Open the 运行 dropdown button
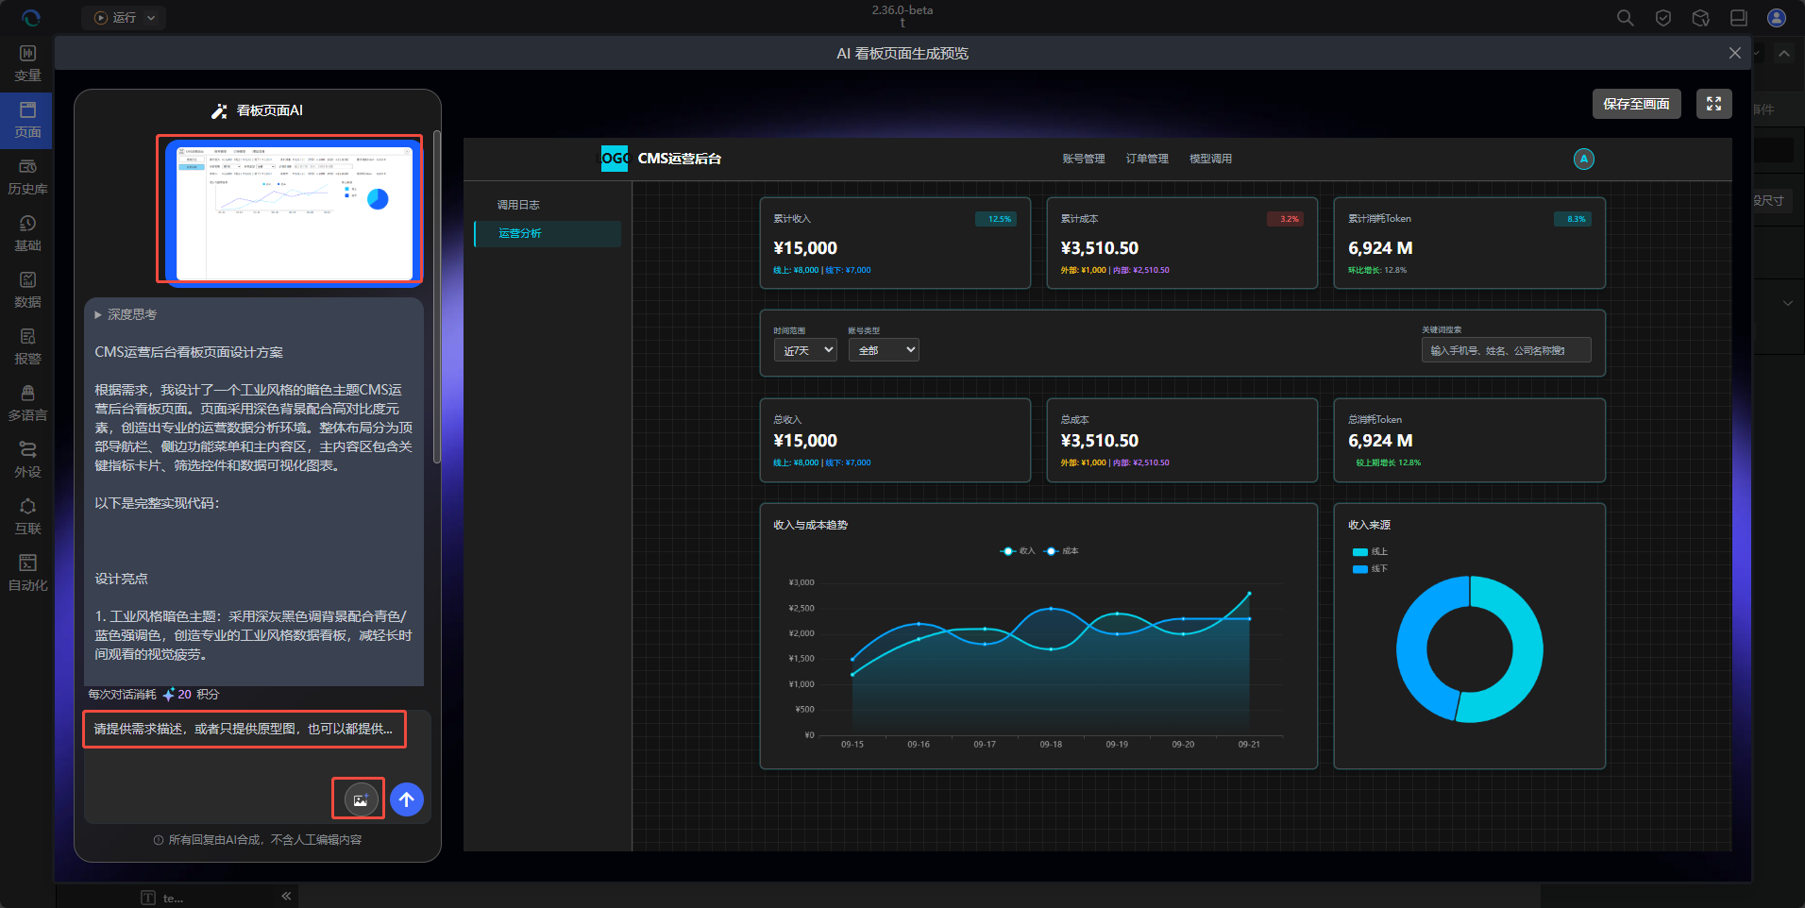 pyautogui.click(x=124, y=18)
